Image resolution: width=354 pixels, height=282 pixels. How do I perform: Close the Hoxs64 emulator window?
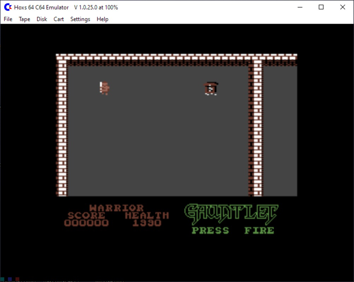point(342,7)
